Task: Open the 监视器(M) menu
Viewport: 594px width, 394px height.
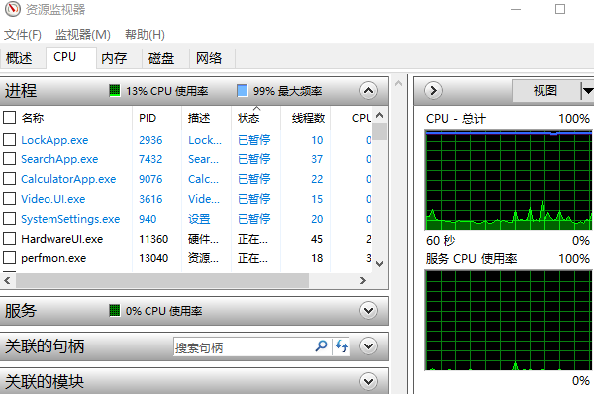Action: tap(82, 35)
